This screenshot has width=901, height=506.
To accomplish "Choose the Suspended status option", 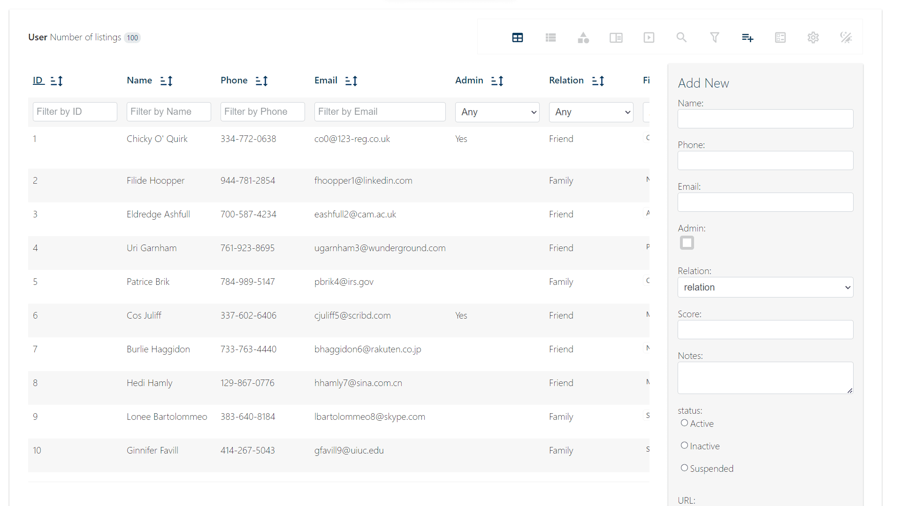I will click(684, 468).
